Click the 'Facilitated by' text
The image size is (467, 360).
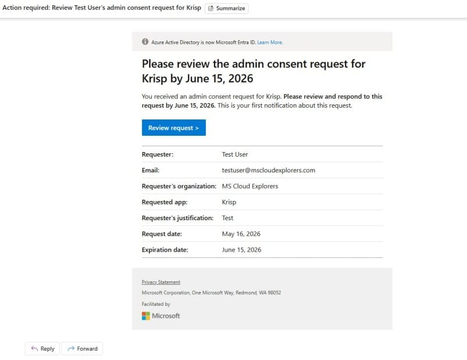click(x=156, y=304)
